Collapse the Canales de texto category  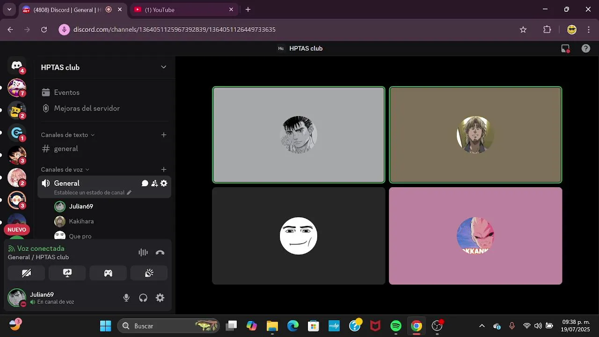click(x=68, y=135)
